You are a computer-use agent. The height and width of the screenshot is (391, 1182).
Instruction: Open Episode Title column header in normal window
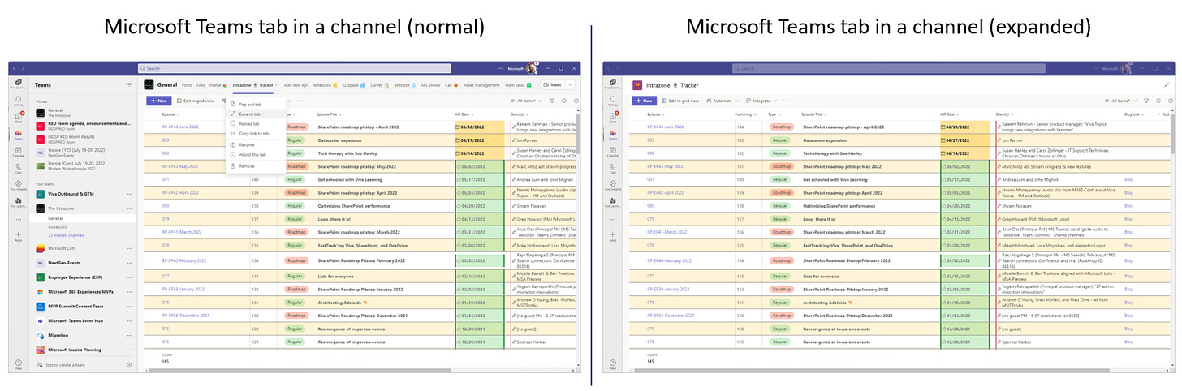(x=330, y=114)
